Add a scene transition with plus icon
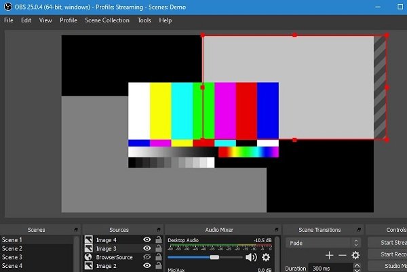This screenshot has height=272, width=407. pos(329,256)
